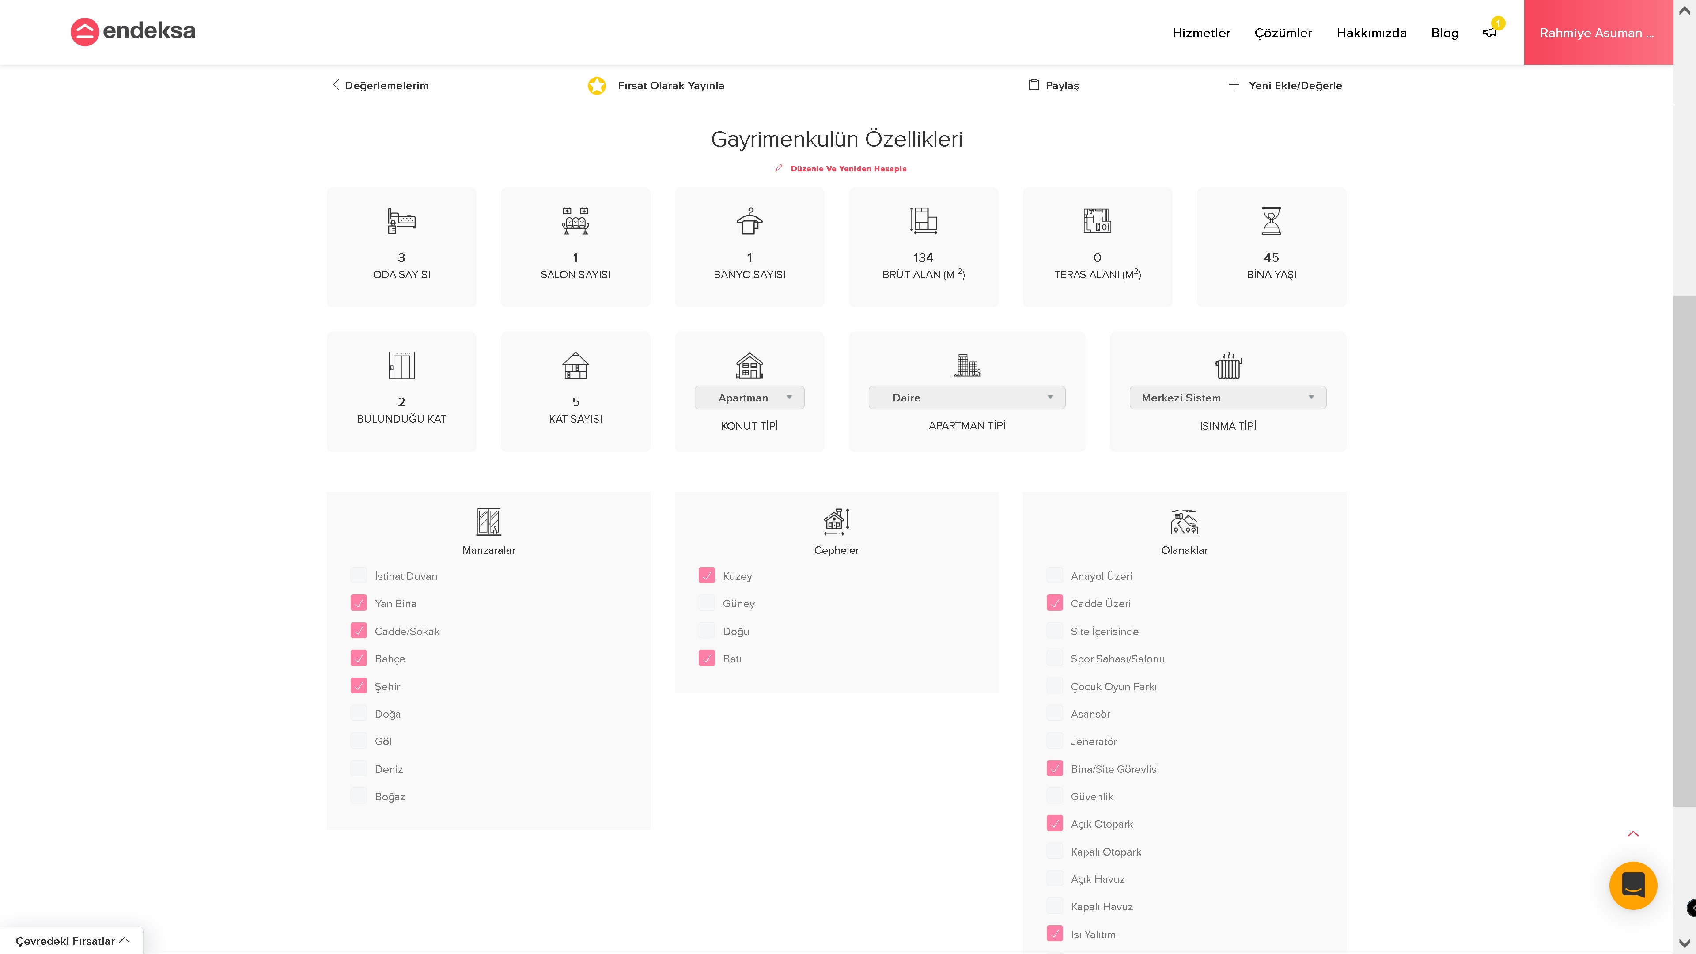Open the Isınma Tipi Merkezi Sistem dropdown
This screenshot has height=954, width=1696.
tap(1227, 397)
